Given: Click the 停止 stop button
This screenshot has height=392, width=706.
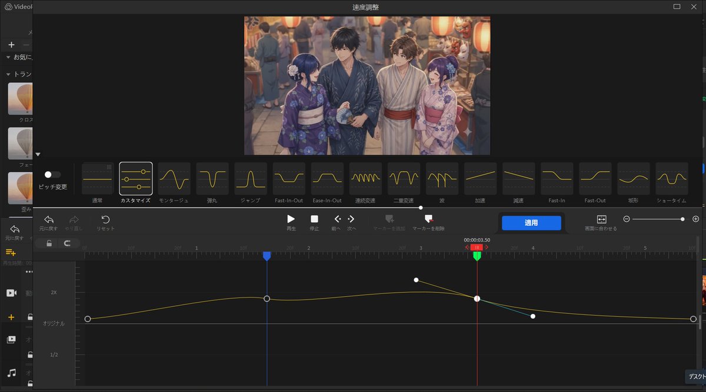Looking at the screenshot, I should click(314, 219).
